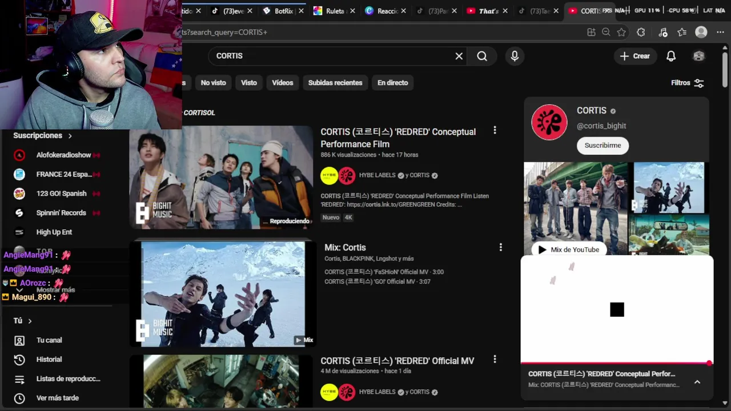The width and height of the screenshot is (731, 411).
Task: Submit search with magnifier icon
Action: (482, 56)
